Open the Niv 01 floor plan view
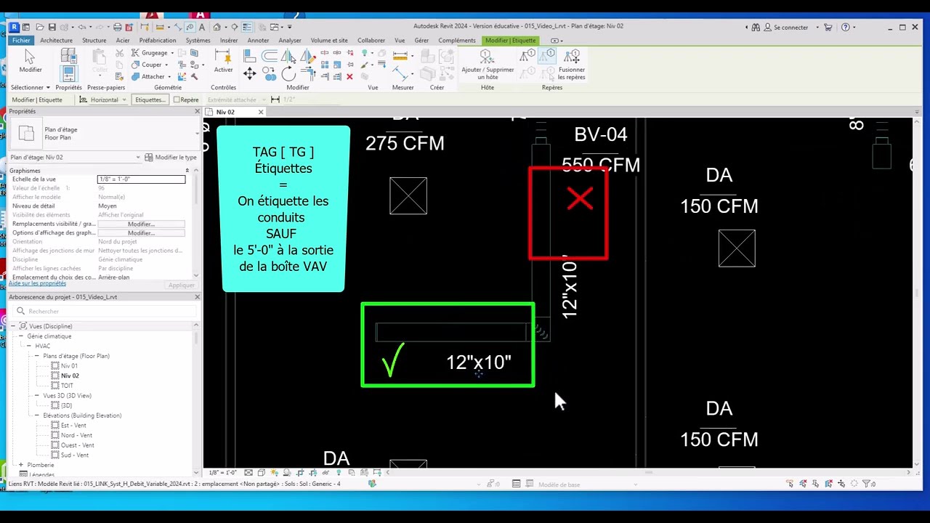The image size is (930, 523). 69,366
